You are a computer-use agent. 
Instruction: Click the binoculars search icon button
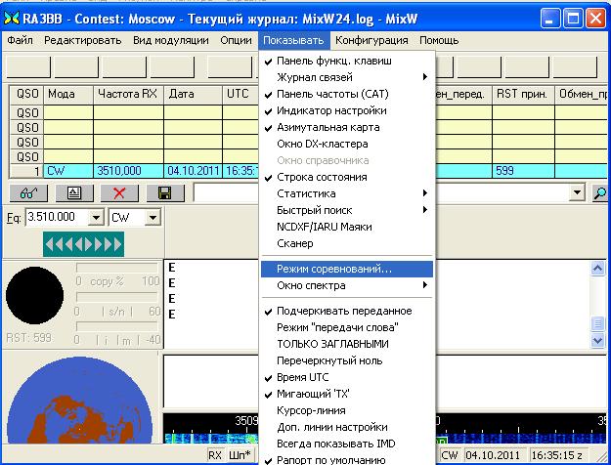[25, 193]
